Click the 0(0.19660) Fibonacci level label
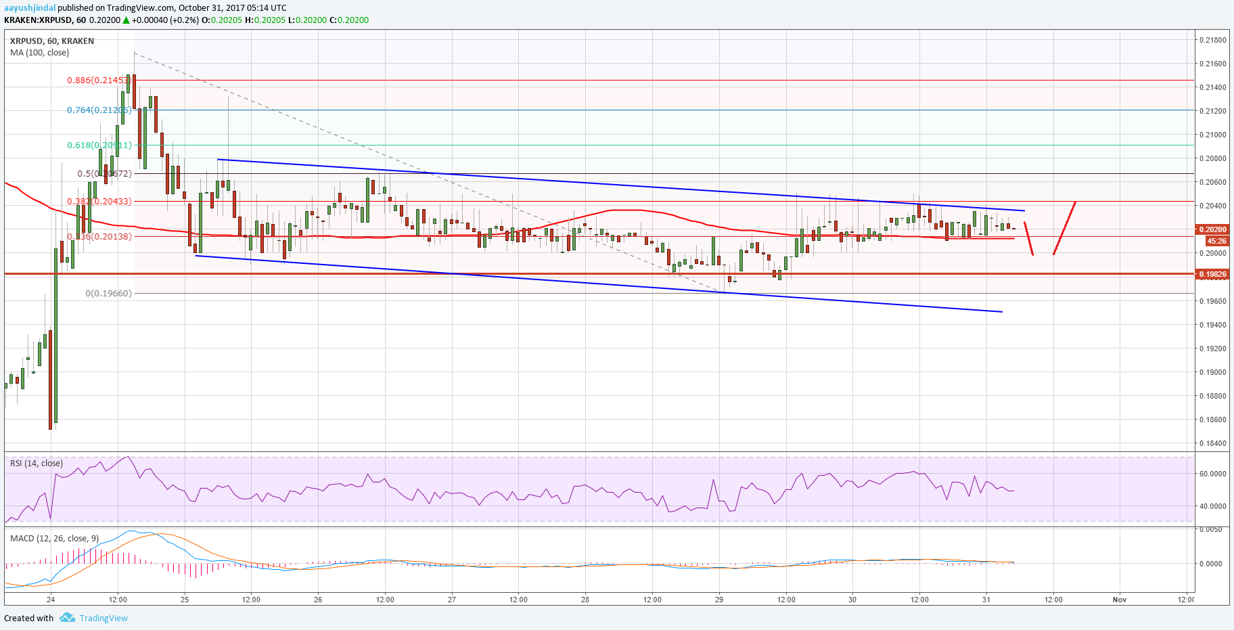 (x=108, y=293)
